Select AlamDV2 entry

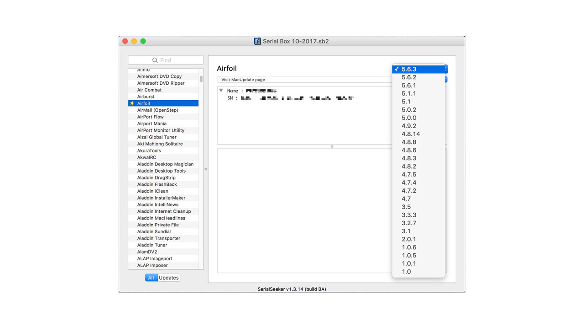click(163, 252)
